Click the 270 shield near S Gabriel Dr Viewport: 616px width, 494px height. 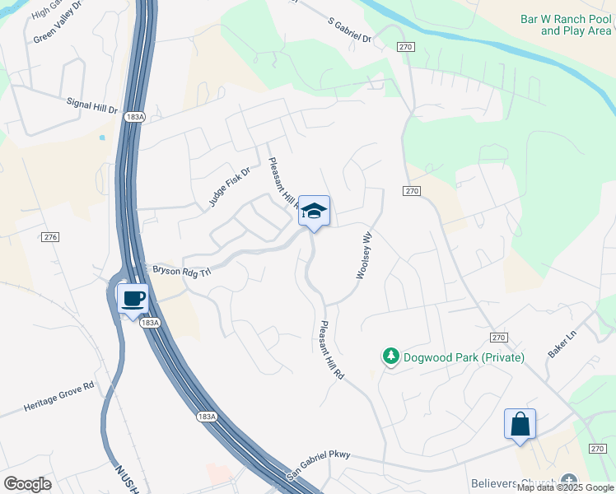[405, 47]
